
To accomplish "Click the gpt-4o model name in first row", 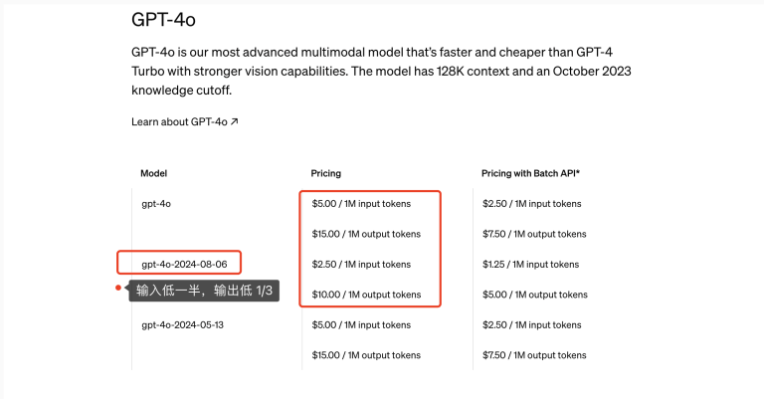I will pos(157,204).
